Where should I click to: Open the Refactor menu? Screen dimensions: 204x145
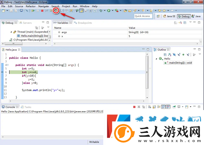click(31, 6)
